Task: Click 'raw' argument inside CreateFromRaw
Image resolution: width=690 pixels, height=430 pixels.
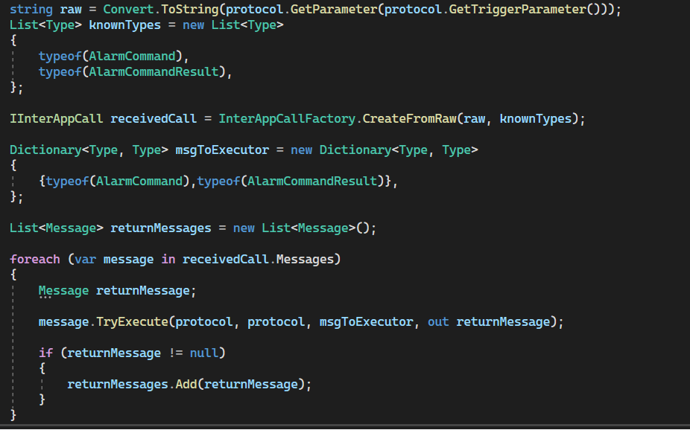Action: coord(475,118)
